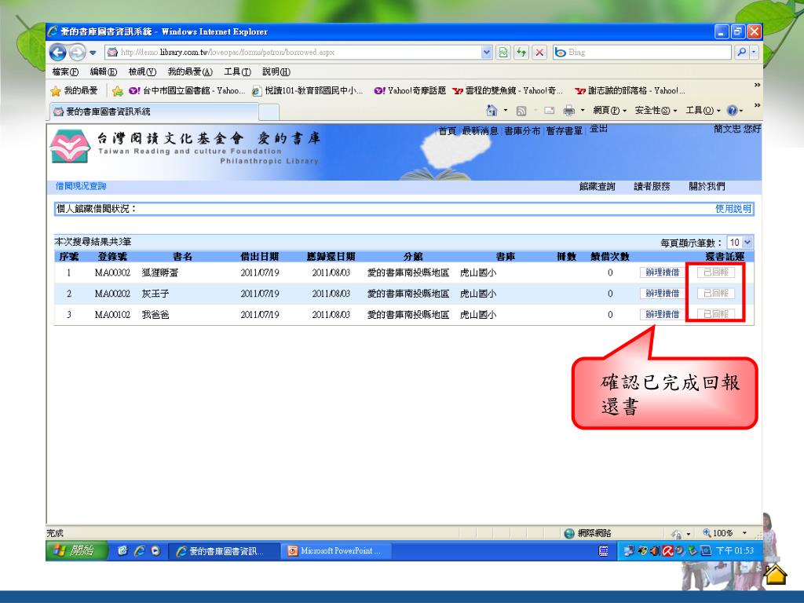804x603 pixels.
Task: Open a new tab with the blank tab button
Action: click(x=269, y=111)
